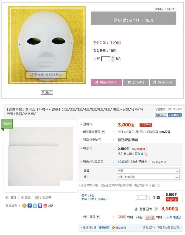
Task: Click the 비교 compare icon
Action: point(25,197)
